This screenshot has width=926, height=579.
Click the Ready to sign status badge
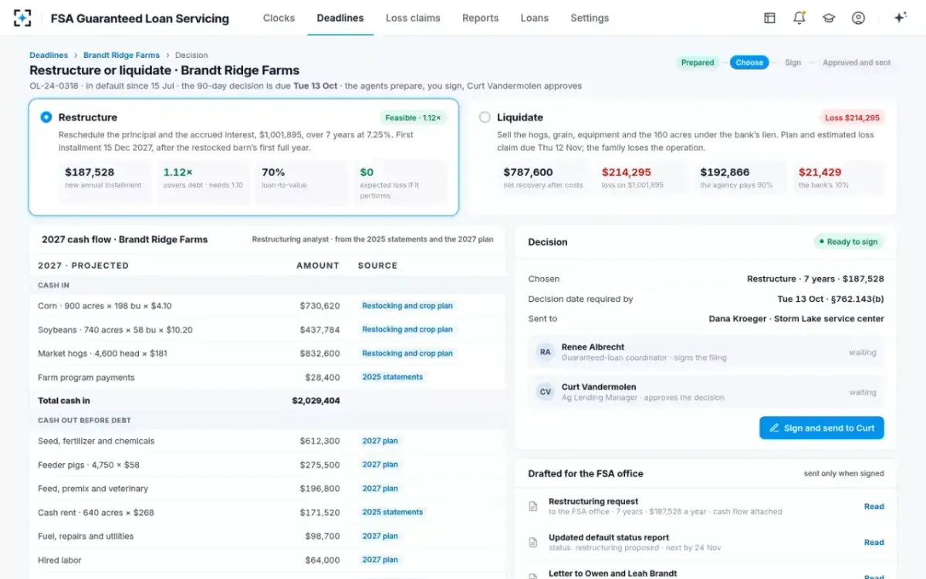pyautogui.click(x=848, y=242)
